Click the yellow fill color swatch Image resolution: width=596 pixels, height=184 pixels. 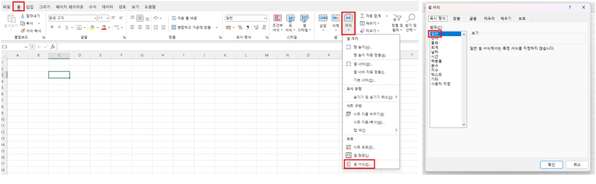tap(92, 27)
